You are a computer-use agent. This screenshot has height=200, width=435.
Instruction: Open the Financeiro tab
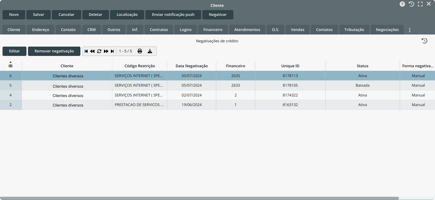click(x=213, y=30)
